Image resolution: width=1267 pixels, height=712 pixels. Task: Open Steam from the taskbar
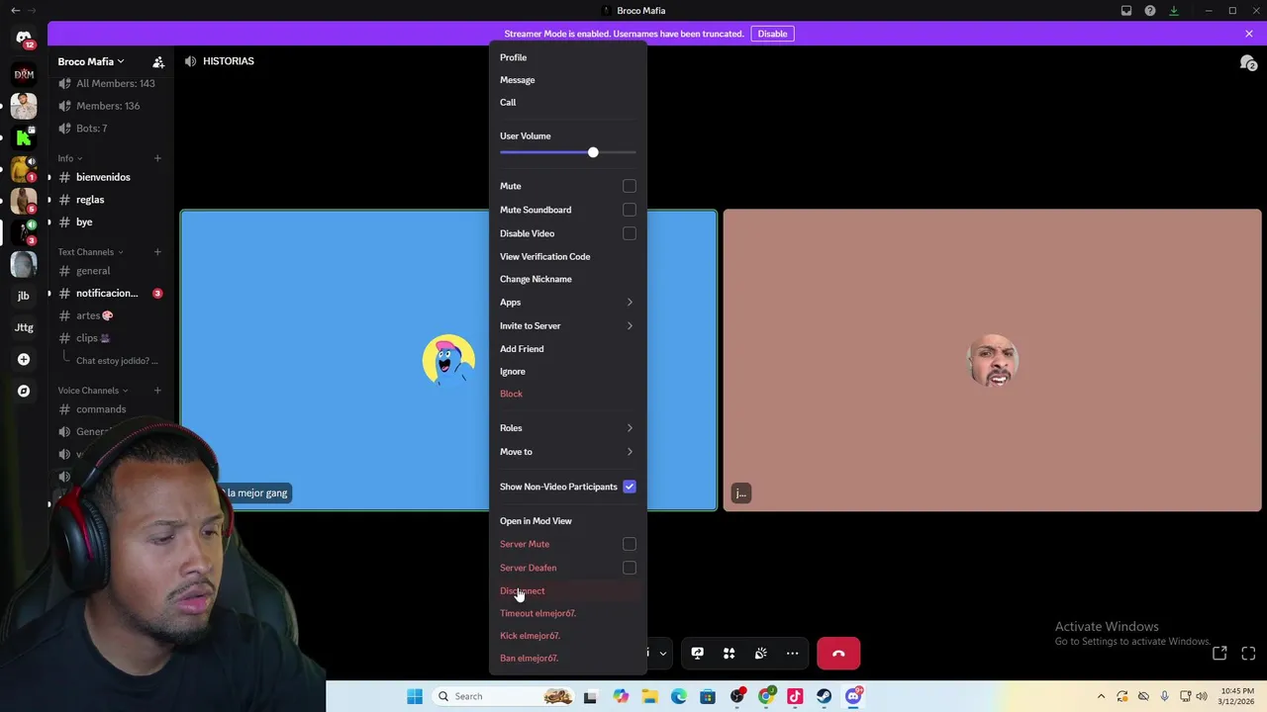coord(824,696)
